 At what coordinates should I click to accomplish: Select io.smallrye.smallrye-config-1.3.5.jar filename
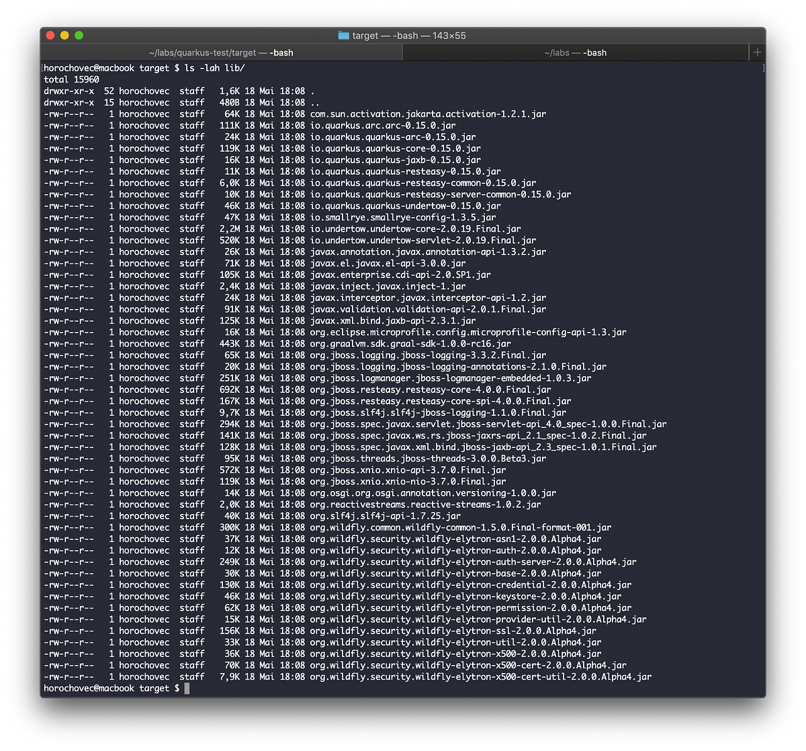[403, 217]
